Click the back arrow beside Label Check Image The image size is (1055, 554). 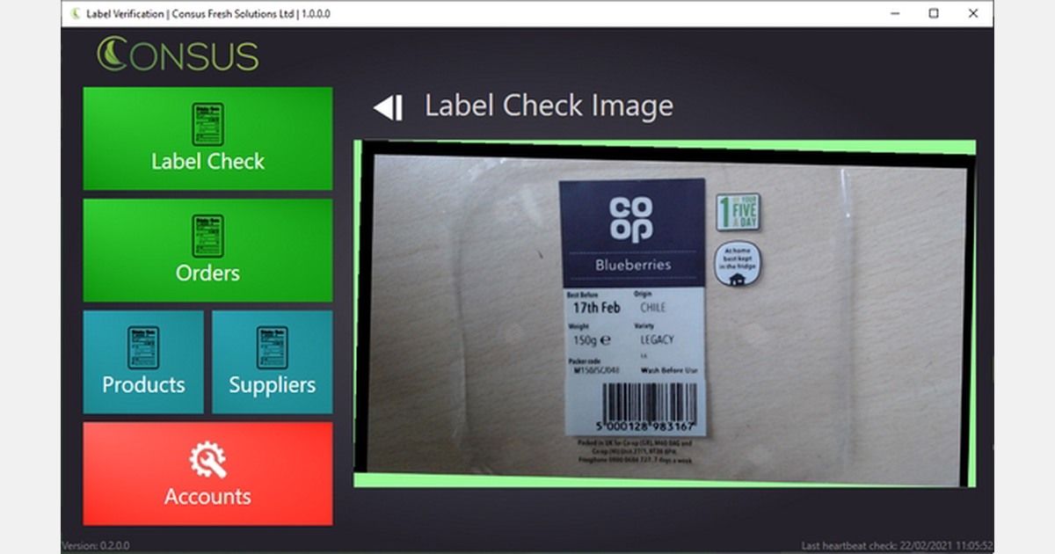click(x=389, y=107)
